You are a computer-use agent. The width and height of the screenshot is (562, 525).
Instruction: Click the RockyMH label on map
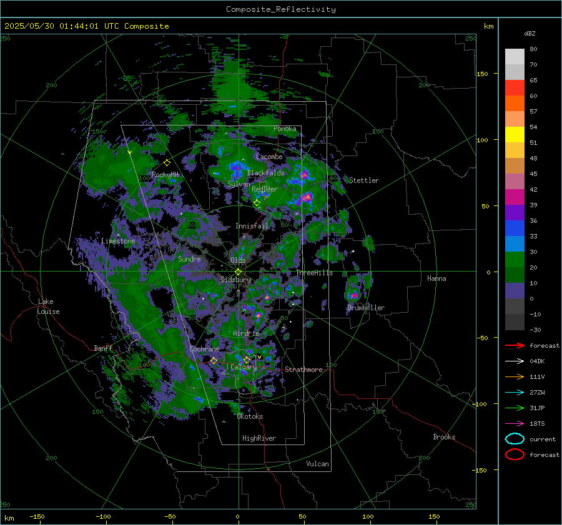tap(165, 175)
